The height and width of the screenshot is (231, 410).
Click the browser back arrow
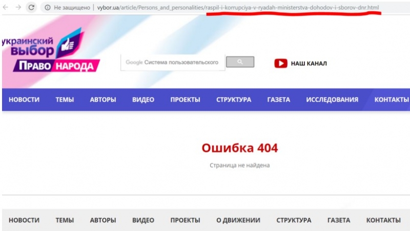point(6,8)
